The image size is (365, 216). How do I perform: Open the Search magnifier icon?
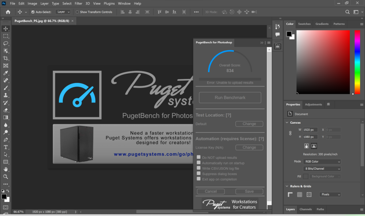[347, 12]
